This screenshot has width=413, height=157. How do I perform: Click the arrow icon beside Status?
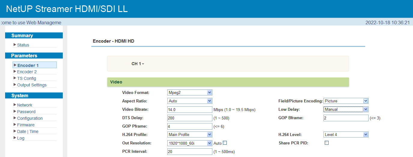(15, 45)
